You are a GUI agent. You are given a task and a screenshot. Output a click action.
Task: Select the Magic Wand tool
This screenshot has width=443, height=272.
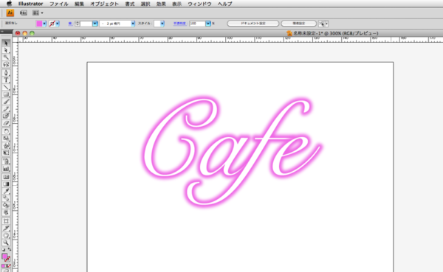(x=6, y=57)
